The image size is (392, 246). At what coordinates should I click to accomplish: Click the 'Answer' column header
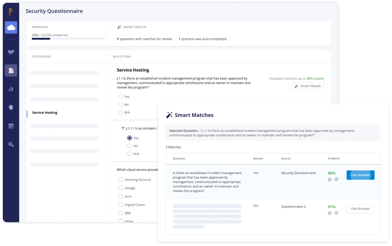pyautogui.click(x=258, y=159)
